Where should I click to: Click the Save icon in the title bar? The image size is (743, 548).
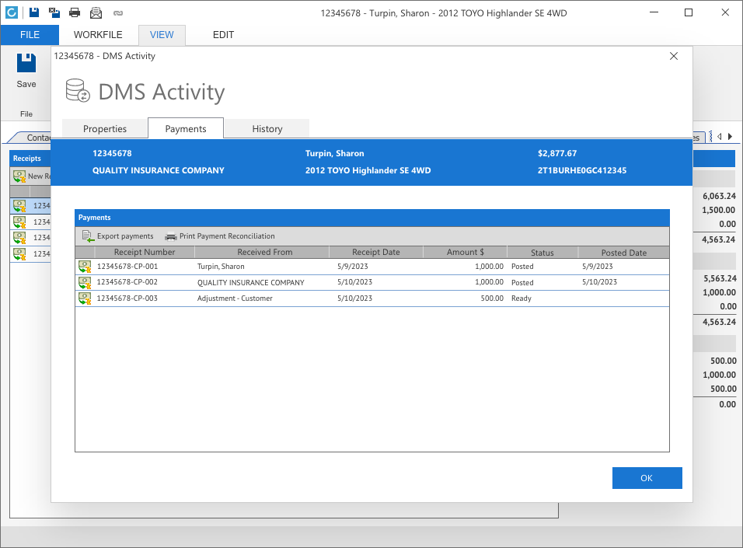point(34,12)
